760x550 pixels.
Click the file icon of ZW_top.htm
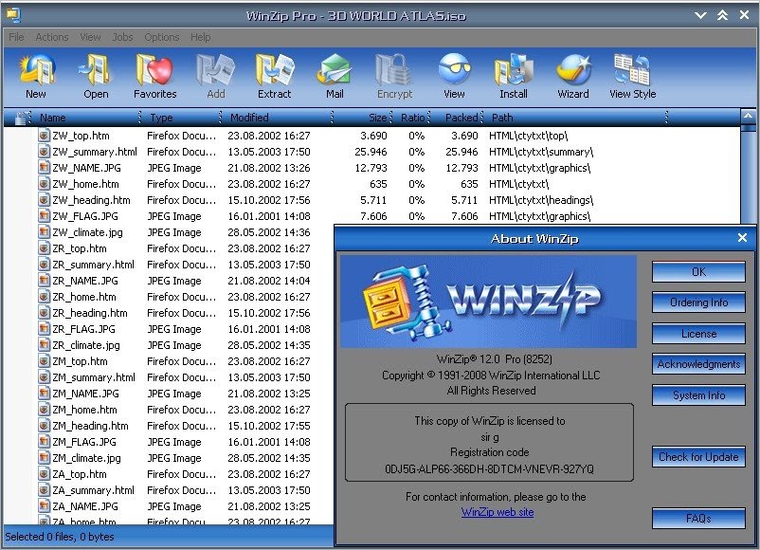point(45,136)
